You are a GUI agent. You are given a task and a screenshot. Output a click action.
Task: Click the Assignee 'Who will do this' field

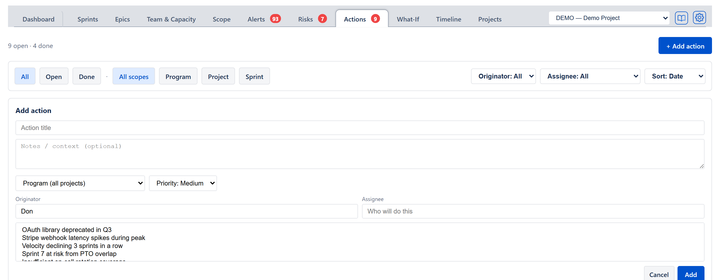coord(533,211)
